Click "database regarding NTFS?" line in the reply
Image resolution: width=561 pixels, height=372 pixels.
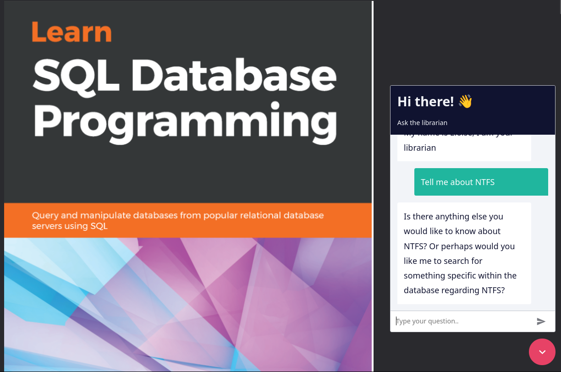(454, 290)
